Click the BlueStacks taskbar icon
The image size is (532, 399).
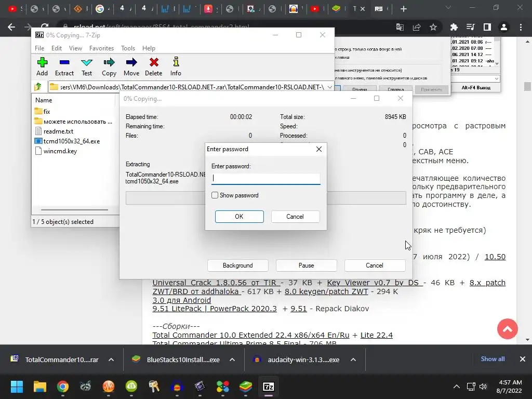click(246, 387)
